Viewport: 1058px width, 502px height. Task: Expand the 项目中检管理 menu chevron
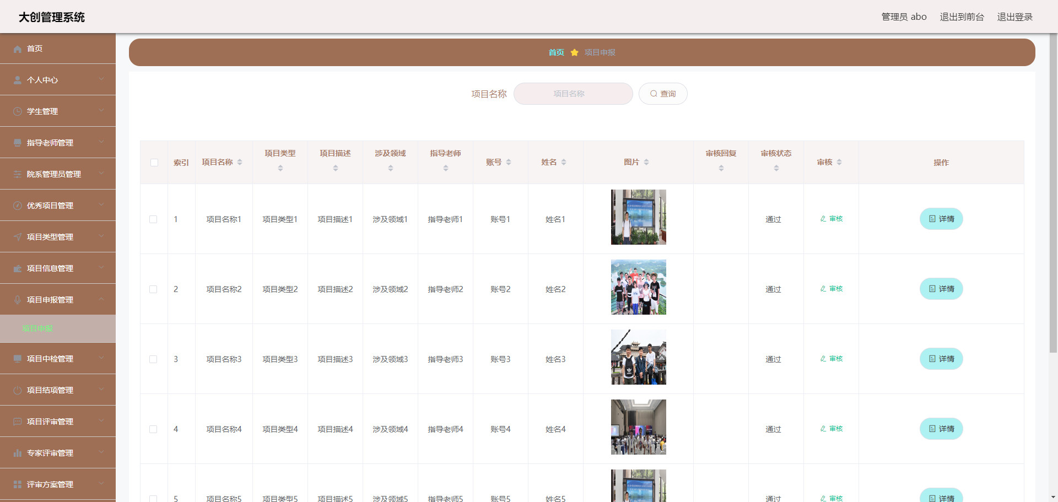point(101,358)
